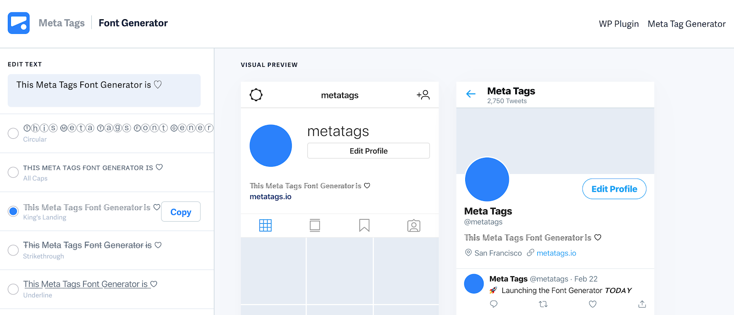The image size is (734, 315).
Task: Open the Meta Tag Generator link
Action: (x=687, y=24)
